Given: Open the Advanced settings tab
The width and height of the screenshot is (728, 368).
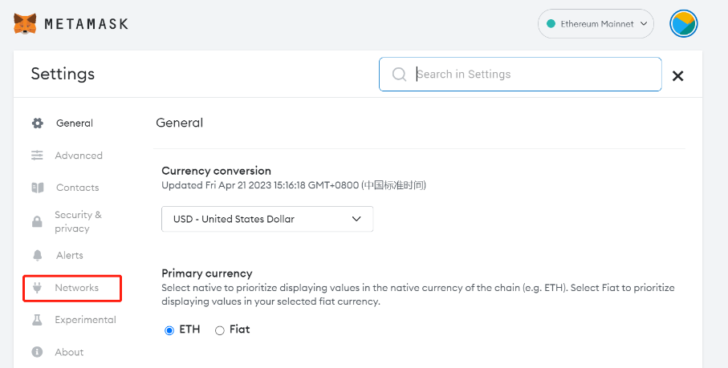Looking at the screenshot, I should [79, 156].
